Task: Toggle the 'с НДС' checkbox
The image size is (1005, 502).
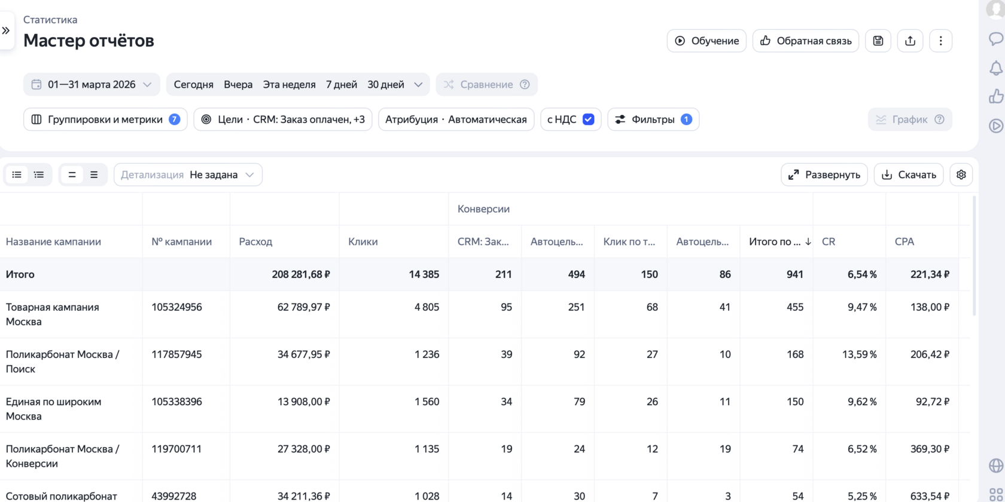Action: 589,120
